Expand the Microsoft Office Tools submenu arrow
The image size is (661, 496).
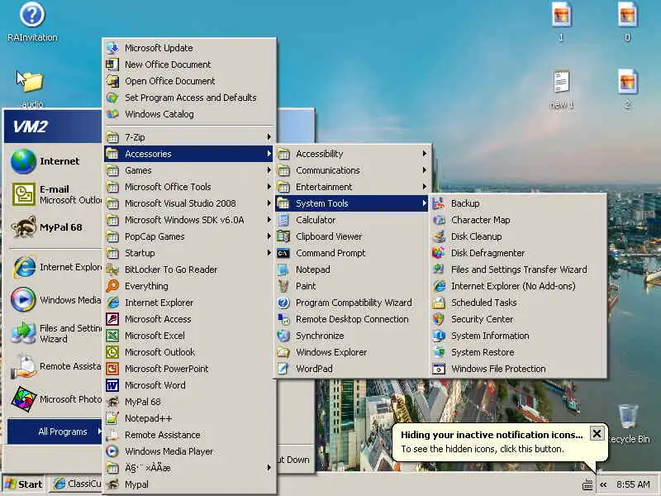269,187
